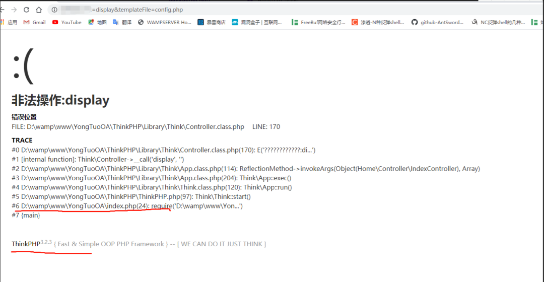Click trace row #7 {main}
This screenshot has height=282, width=544.
point(26,216)
